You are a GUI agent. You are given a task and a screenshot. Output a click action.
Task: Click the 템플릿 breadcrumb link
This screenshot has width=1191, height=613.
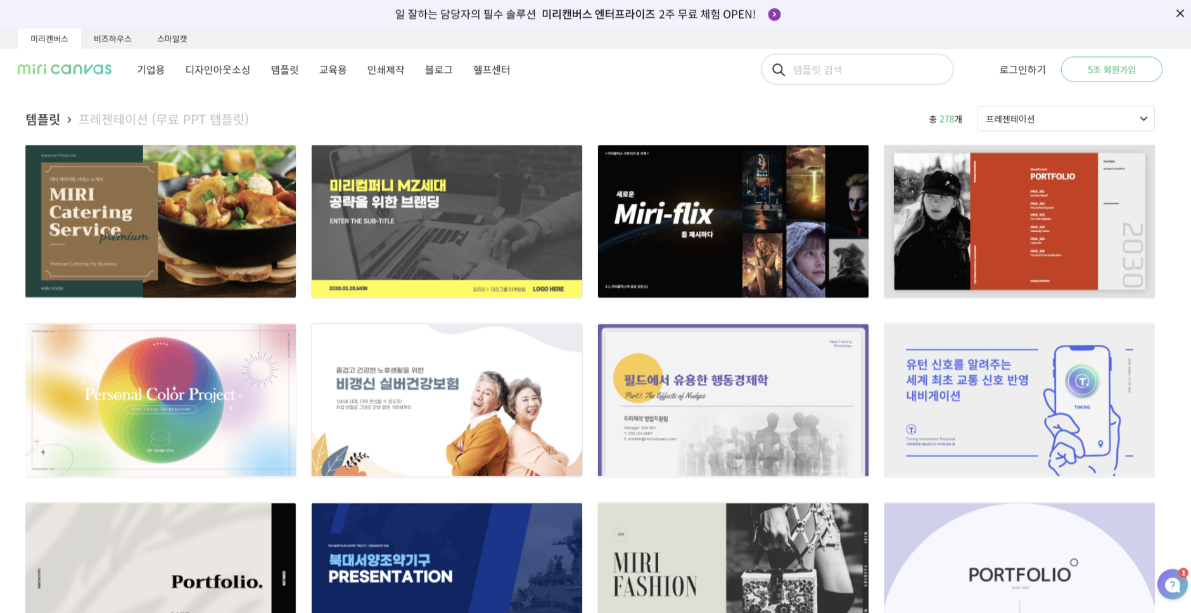42,119
